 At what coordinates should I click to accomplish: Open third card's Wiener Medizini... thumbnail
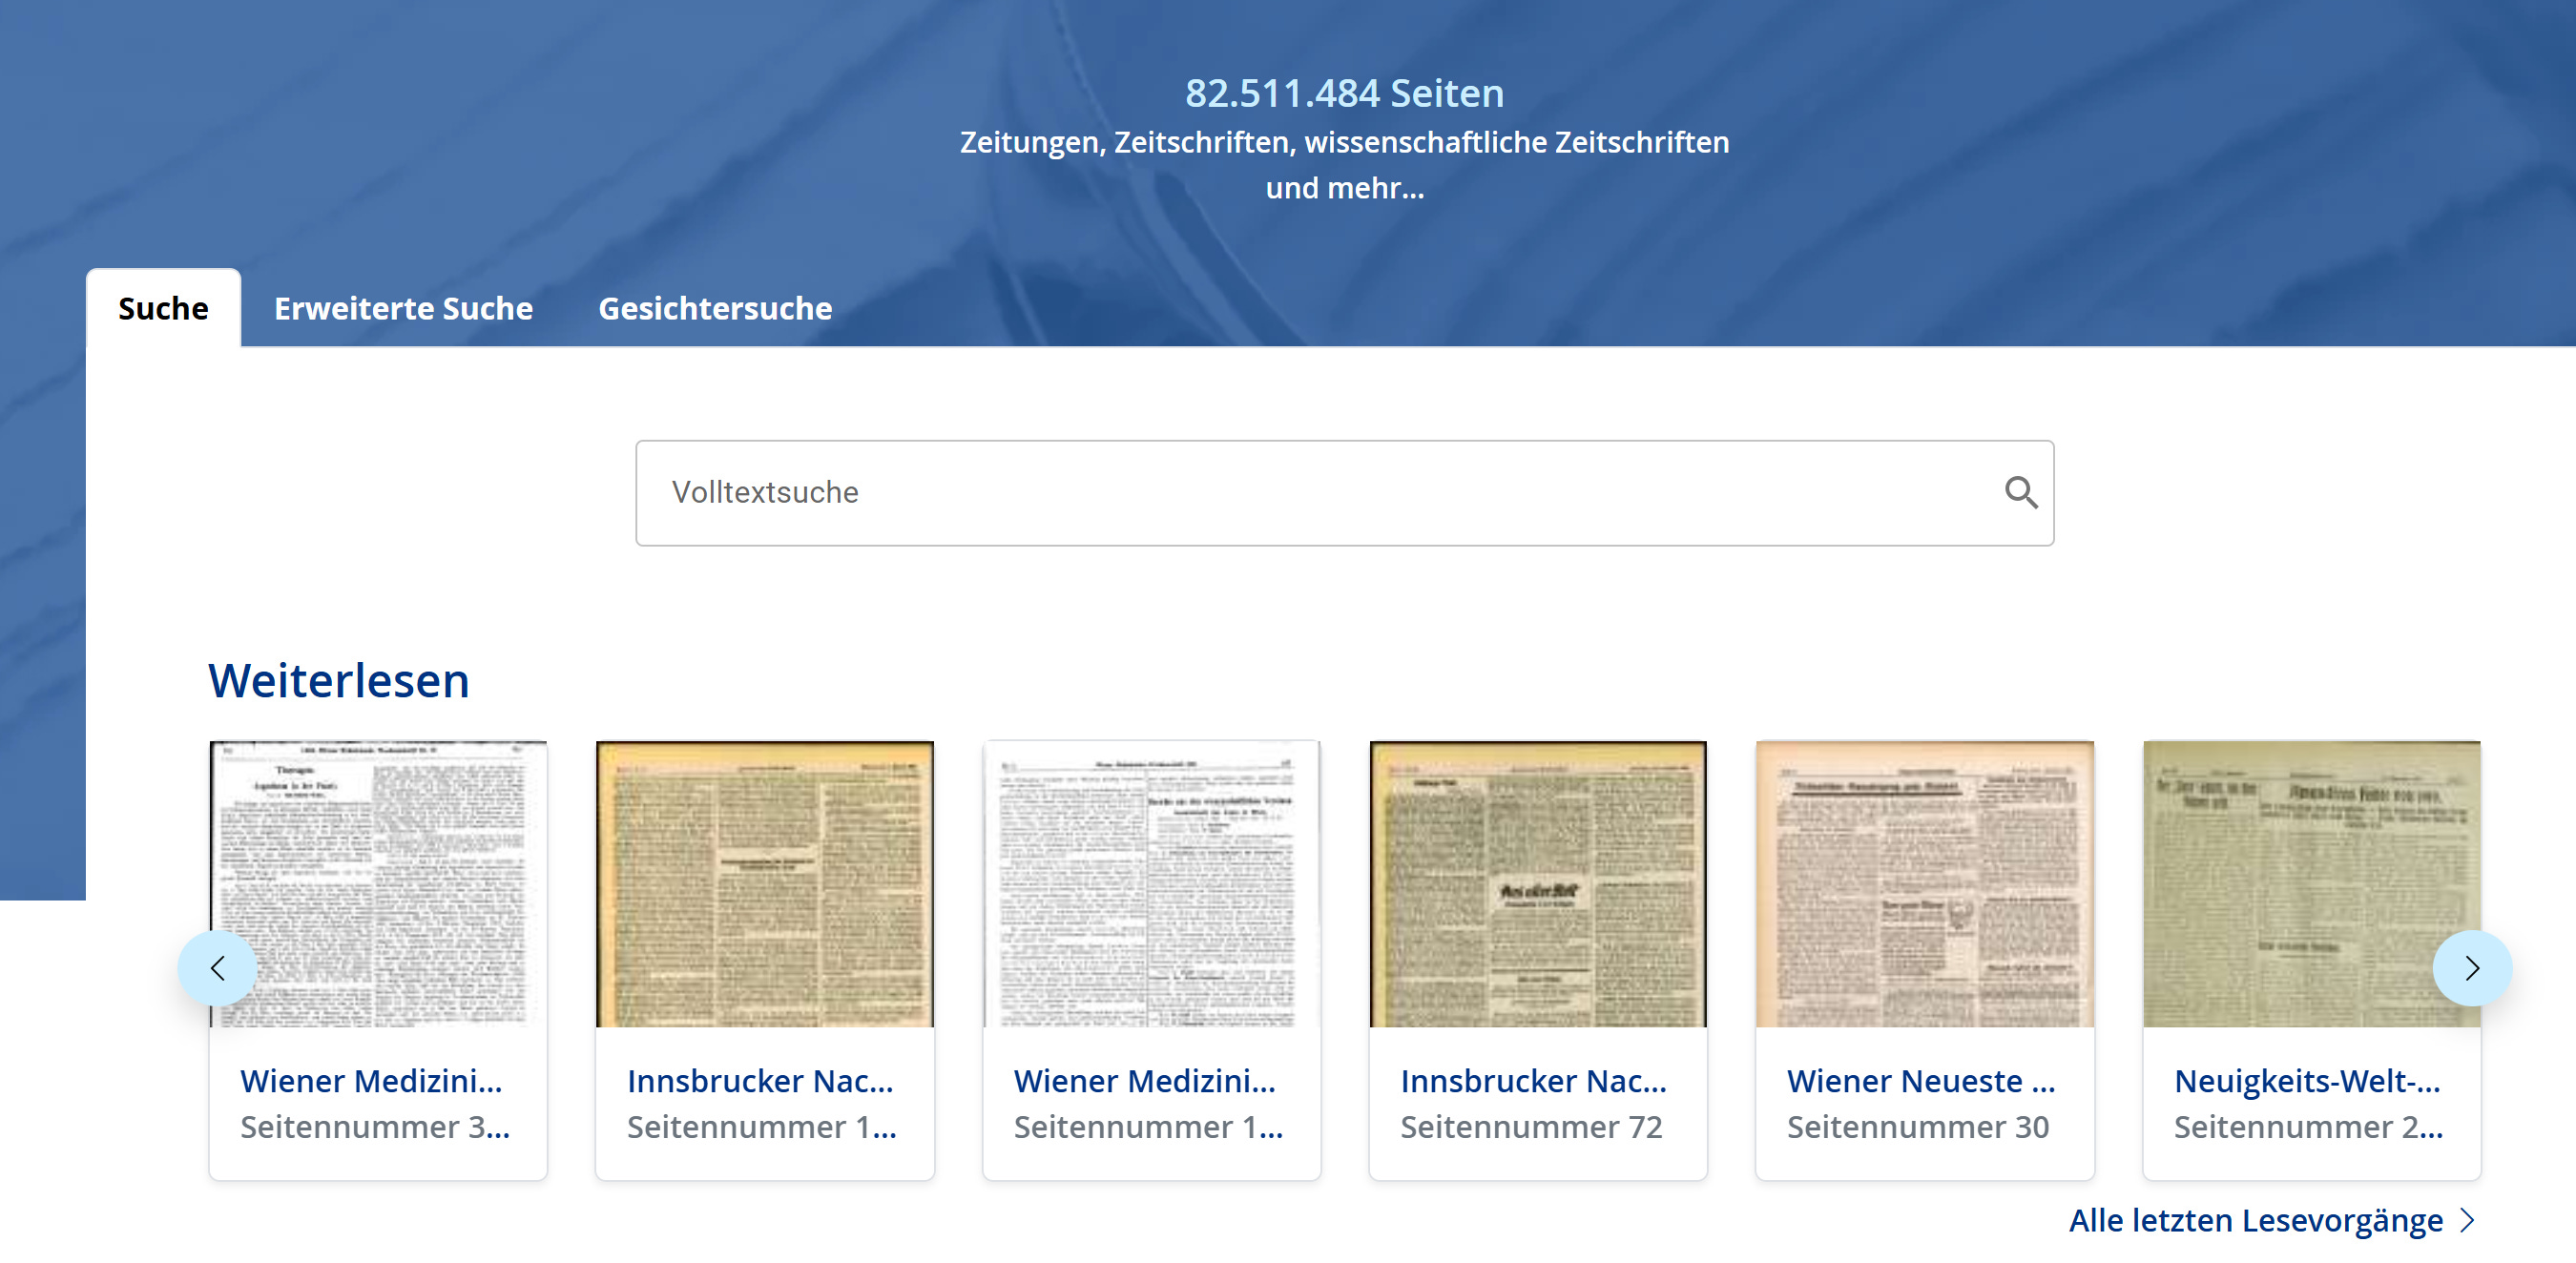(x=1151, y=884)
